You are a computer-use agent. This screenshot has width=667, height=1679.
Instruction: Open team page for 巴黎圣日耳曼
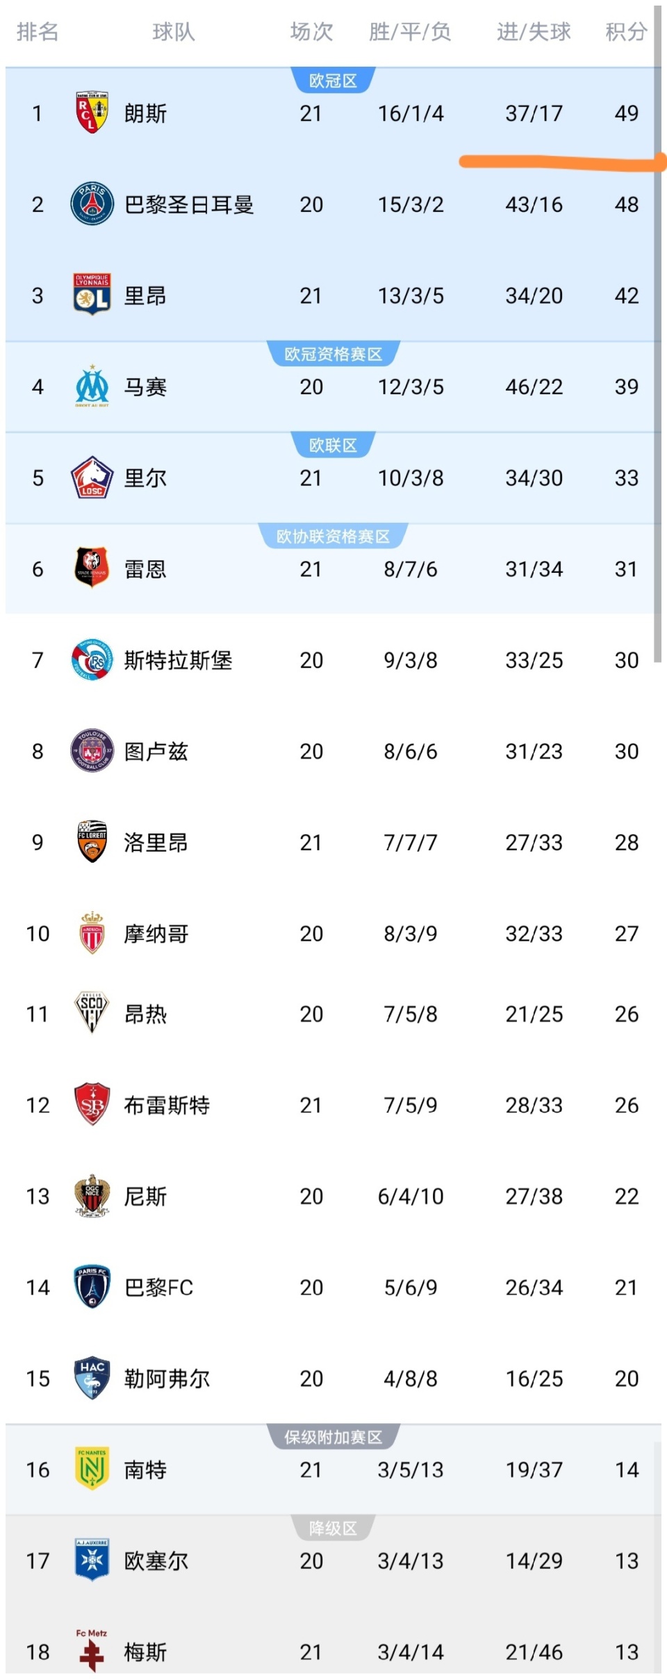pyautogui.click(x=189, y=204)
